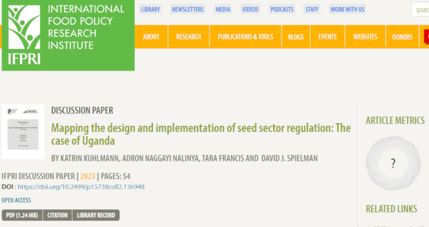Click author Adron Naggayi Nalinya

tap(160, 158)
